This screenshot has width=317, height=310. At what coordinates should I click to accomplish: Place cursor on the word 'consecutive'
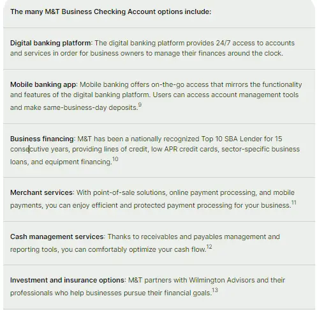tap(29, 149)
